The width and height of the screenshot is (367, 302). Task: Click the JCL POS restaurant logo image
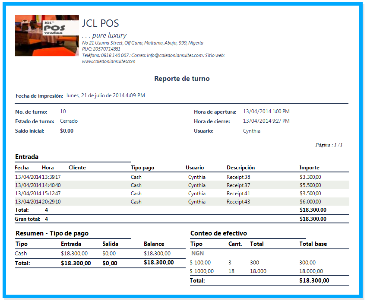47,35
